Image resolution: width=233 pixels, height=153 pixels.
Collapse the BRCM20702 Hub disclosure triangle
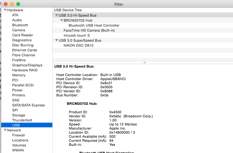click(61, 20)
